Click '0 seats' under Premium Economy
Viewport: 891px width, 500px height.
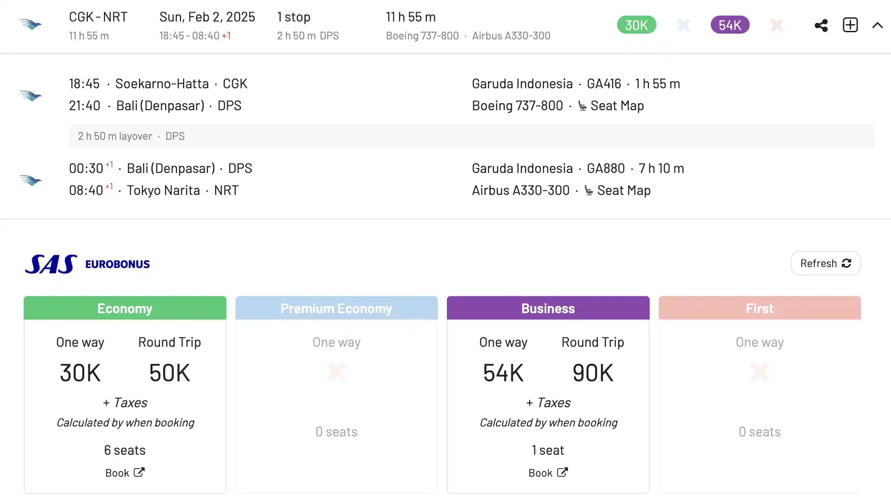pyautogui.click(x=337, y=432)
